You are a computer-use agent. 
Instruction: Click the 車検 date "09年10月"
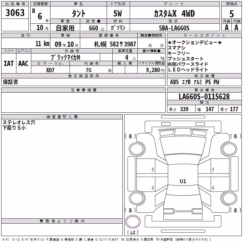point(67,44)
